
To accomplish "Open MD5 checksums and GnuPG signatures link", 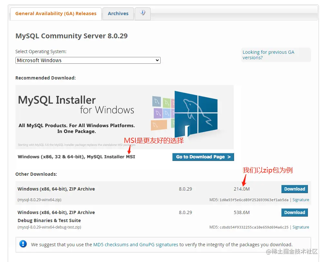I will [135, 245].
